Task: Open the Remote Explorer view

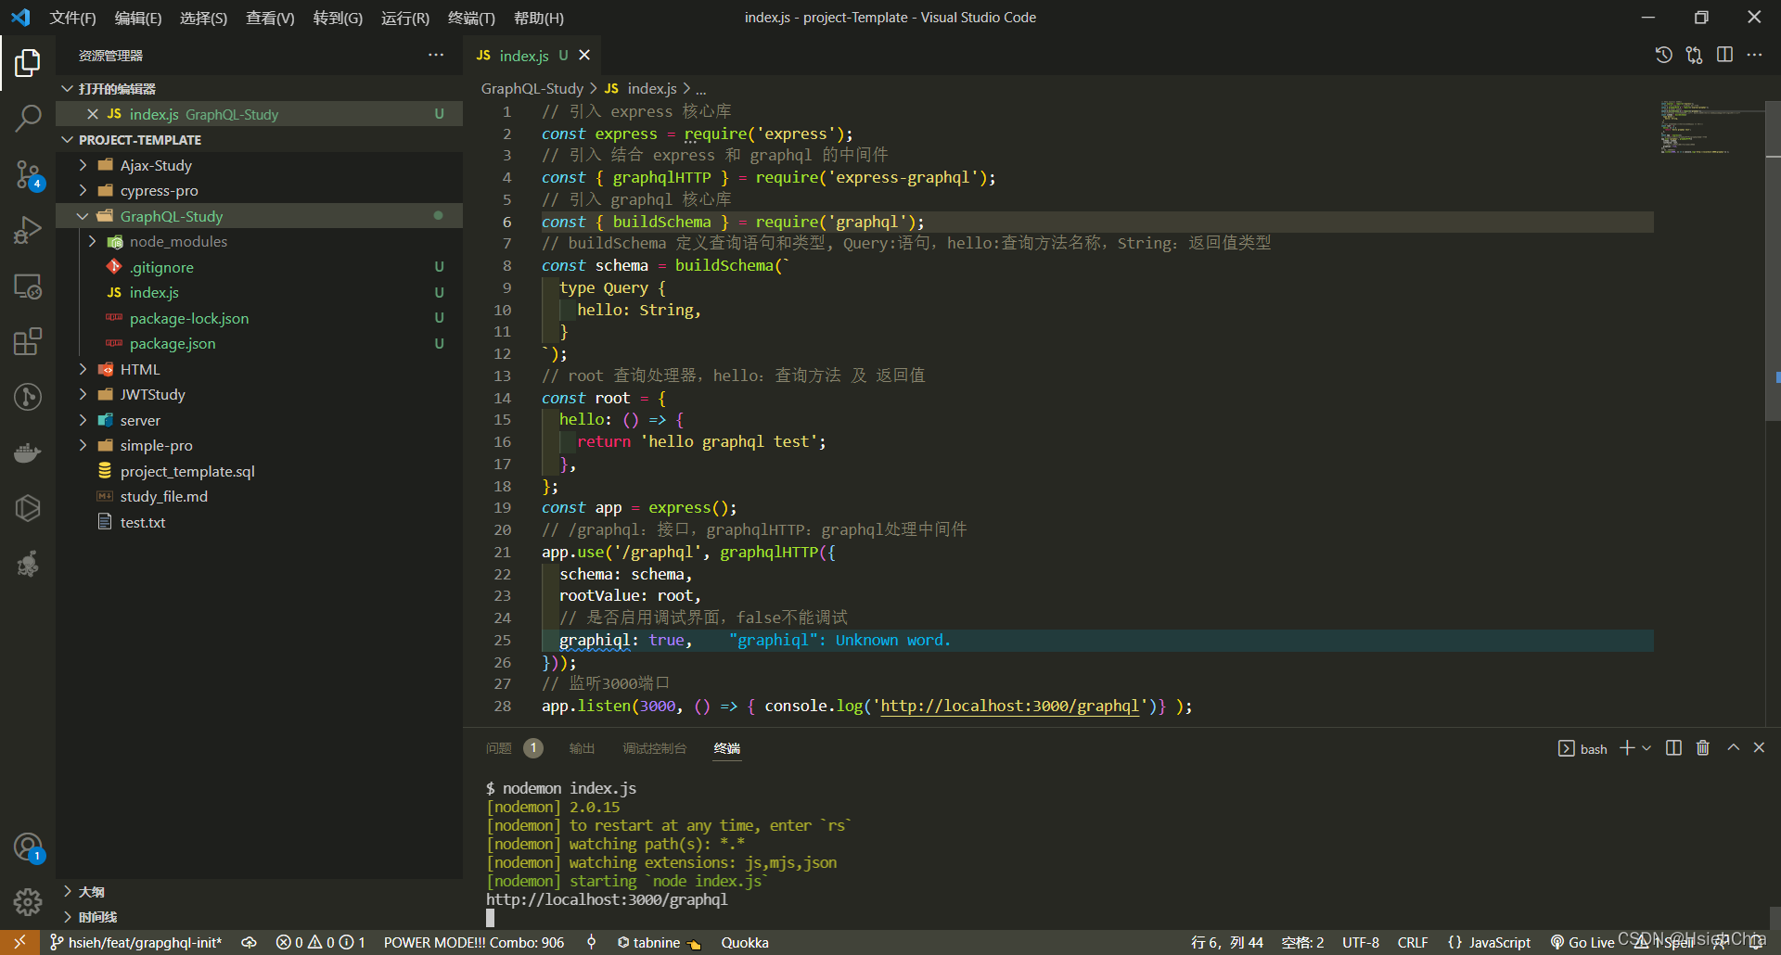Action: [28, 286]
